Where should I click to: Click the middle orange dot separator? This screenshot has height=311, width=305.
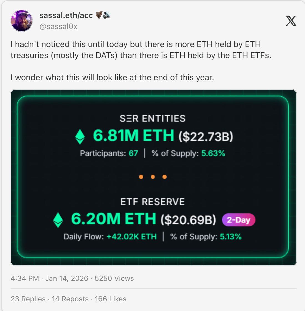(x=153, y=177)
